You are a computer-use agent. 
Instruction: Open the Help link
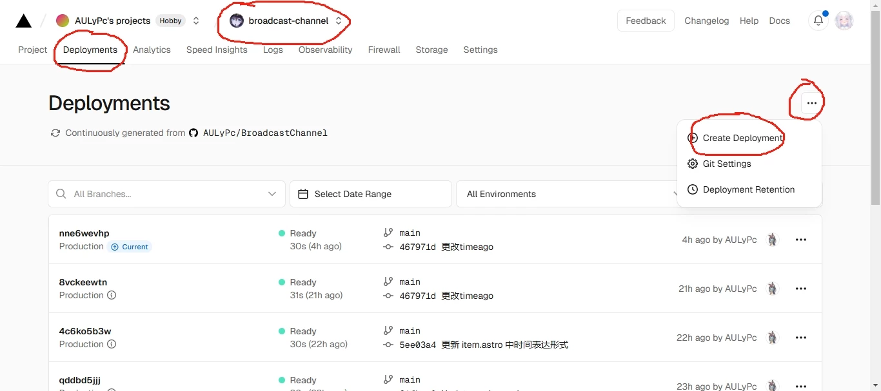click(x=749, y=21)
